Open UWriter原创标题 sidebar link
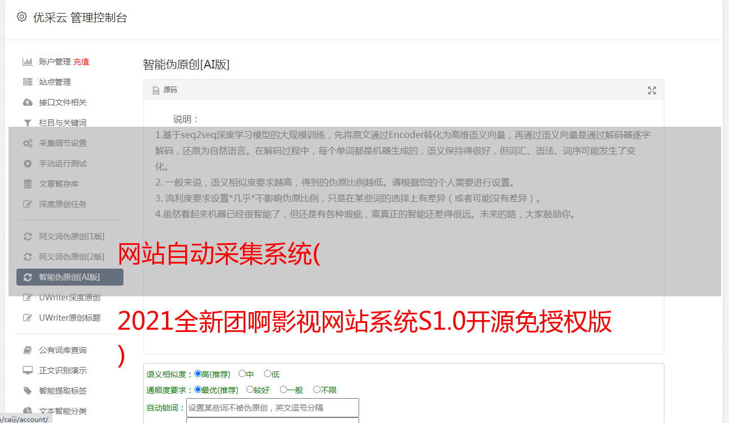 tap(70, 318)
